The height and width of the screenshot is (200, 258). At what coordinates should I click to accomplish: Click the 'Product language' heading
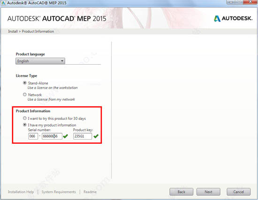coord(30,54)
